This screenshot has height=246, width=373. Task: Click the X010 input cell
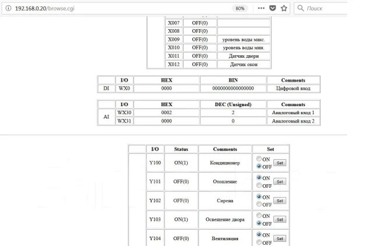174,48
